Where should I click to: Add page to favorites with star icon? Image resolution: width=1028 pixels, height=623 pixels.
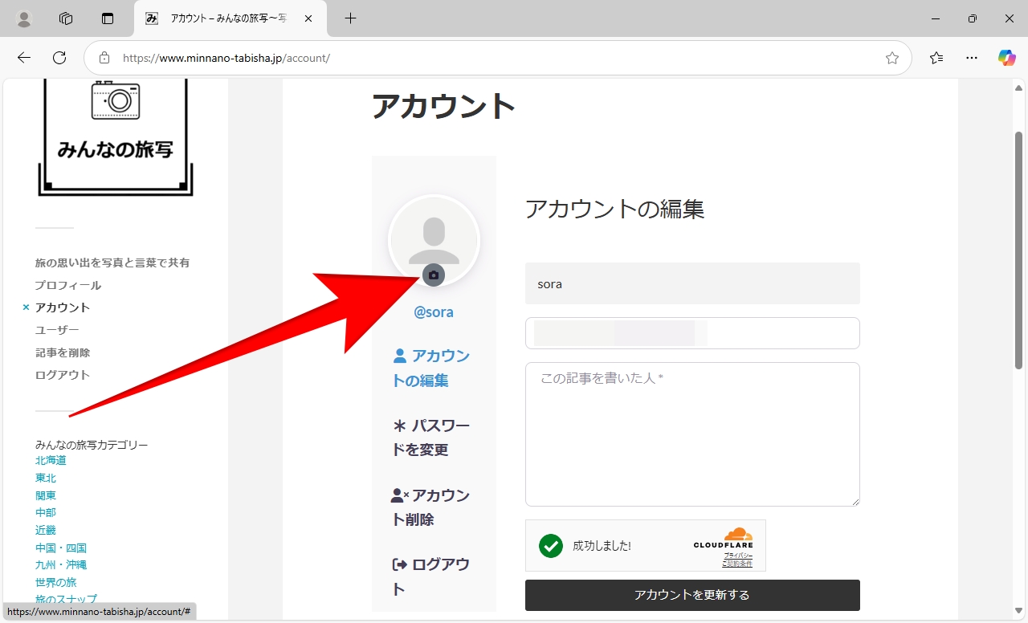[891, 58]
